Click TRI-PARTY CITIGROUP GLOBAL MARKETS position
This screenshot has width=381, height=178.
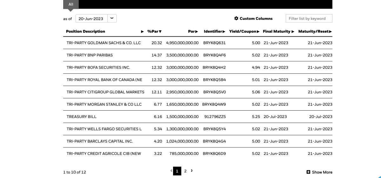(105, 92)
